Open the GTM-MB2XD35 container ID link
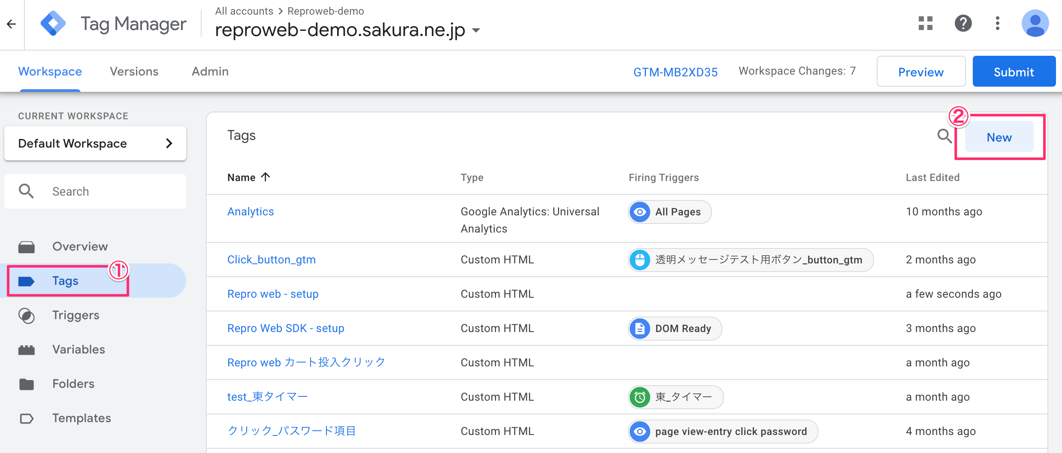 tap(676, 72)
